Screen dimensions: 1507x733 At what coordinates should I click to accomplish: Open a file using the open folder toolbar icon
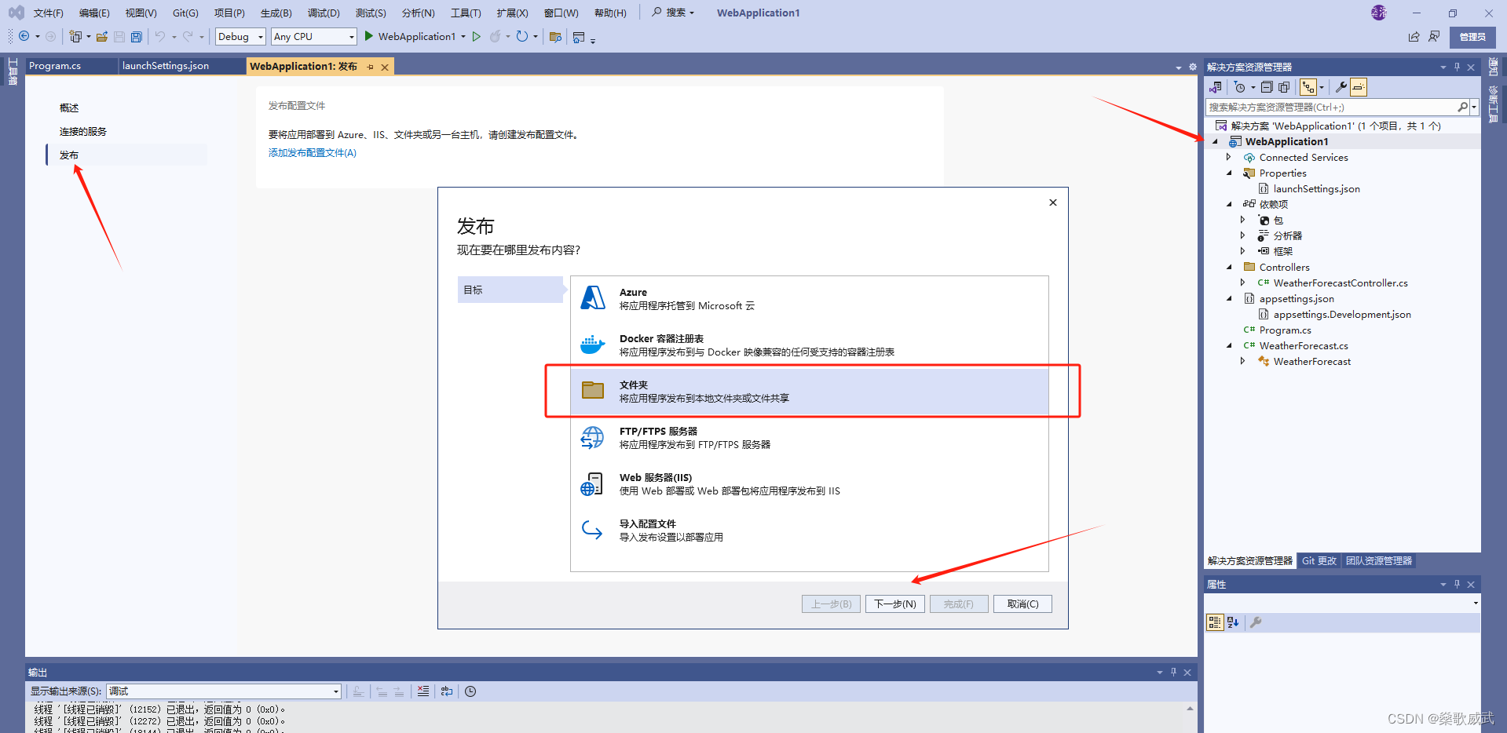coord(102,36)
